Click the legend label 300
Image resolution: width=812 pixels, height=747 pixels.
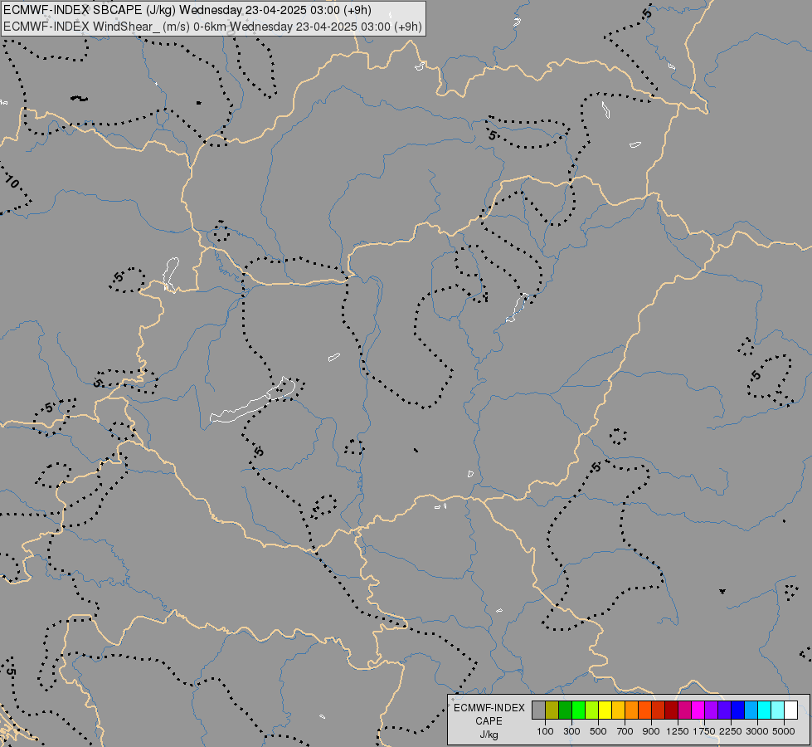point(571,731)
